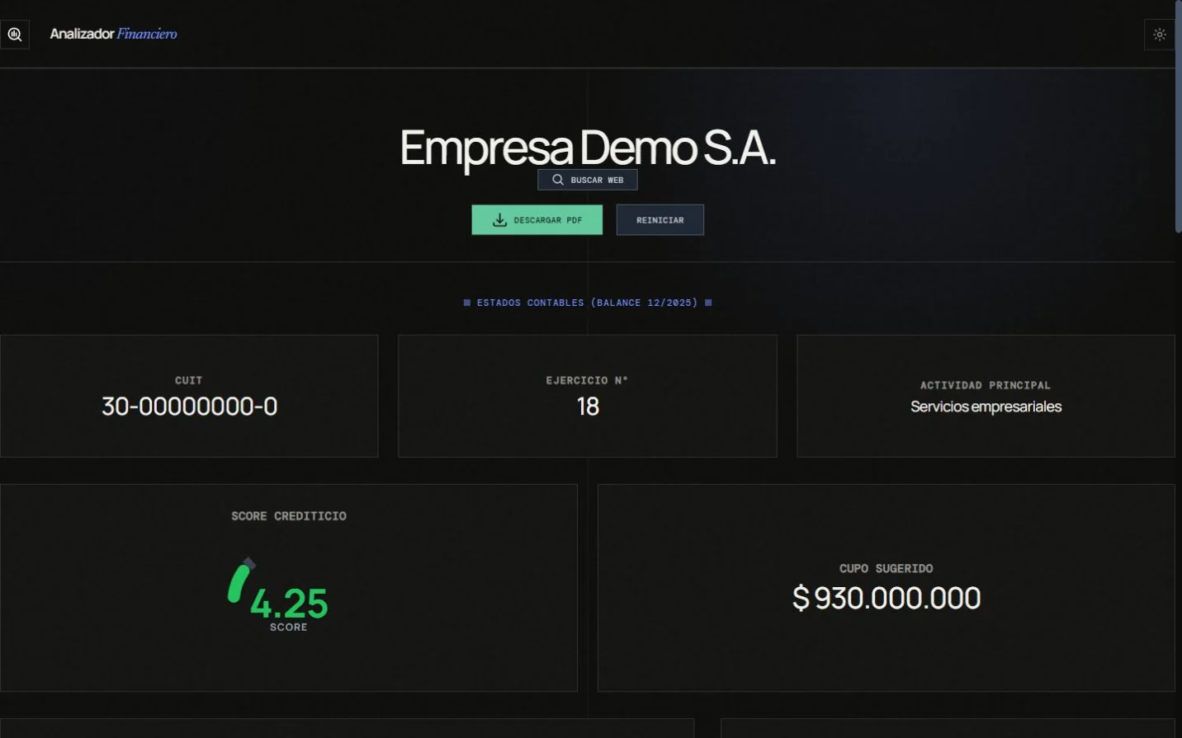Viewport: 1182px width, 738px height.
Task: Open the Analizador Financiero title link
Action: click(x=113, y=34)
